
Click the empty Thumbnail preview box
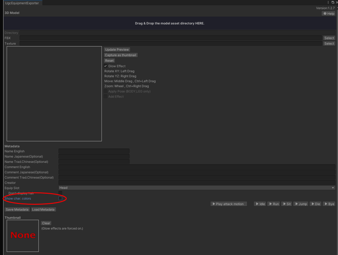[x=23, y=236]
